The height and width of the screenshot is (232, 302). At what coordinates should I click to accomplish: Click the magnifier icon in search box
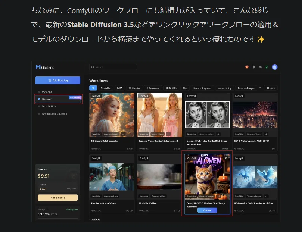point(93,67)
